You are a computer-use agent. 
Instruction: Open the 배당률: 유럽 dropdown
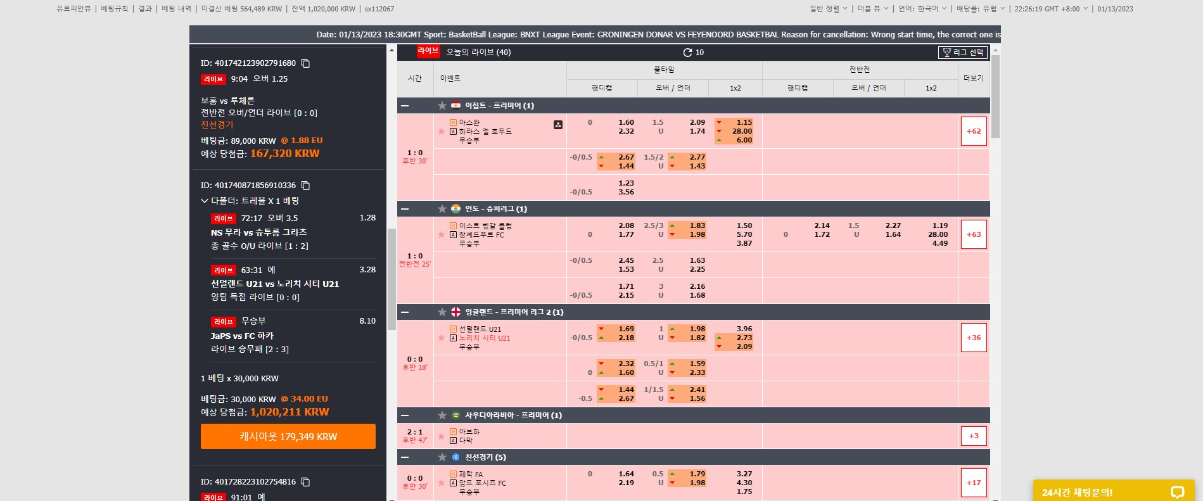[x=981, y=9]
